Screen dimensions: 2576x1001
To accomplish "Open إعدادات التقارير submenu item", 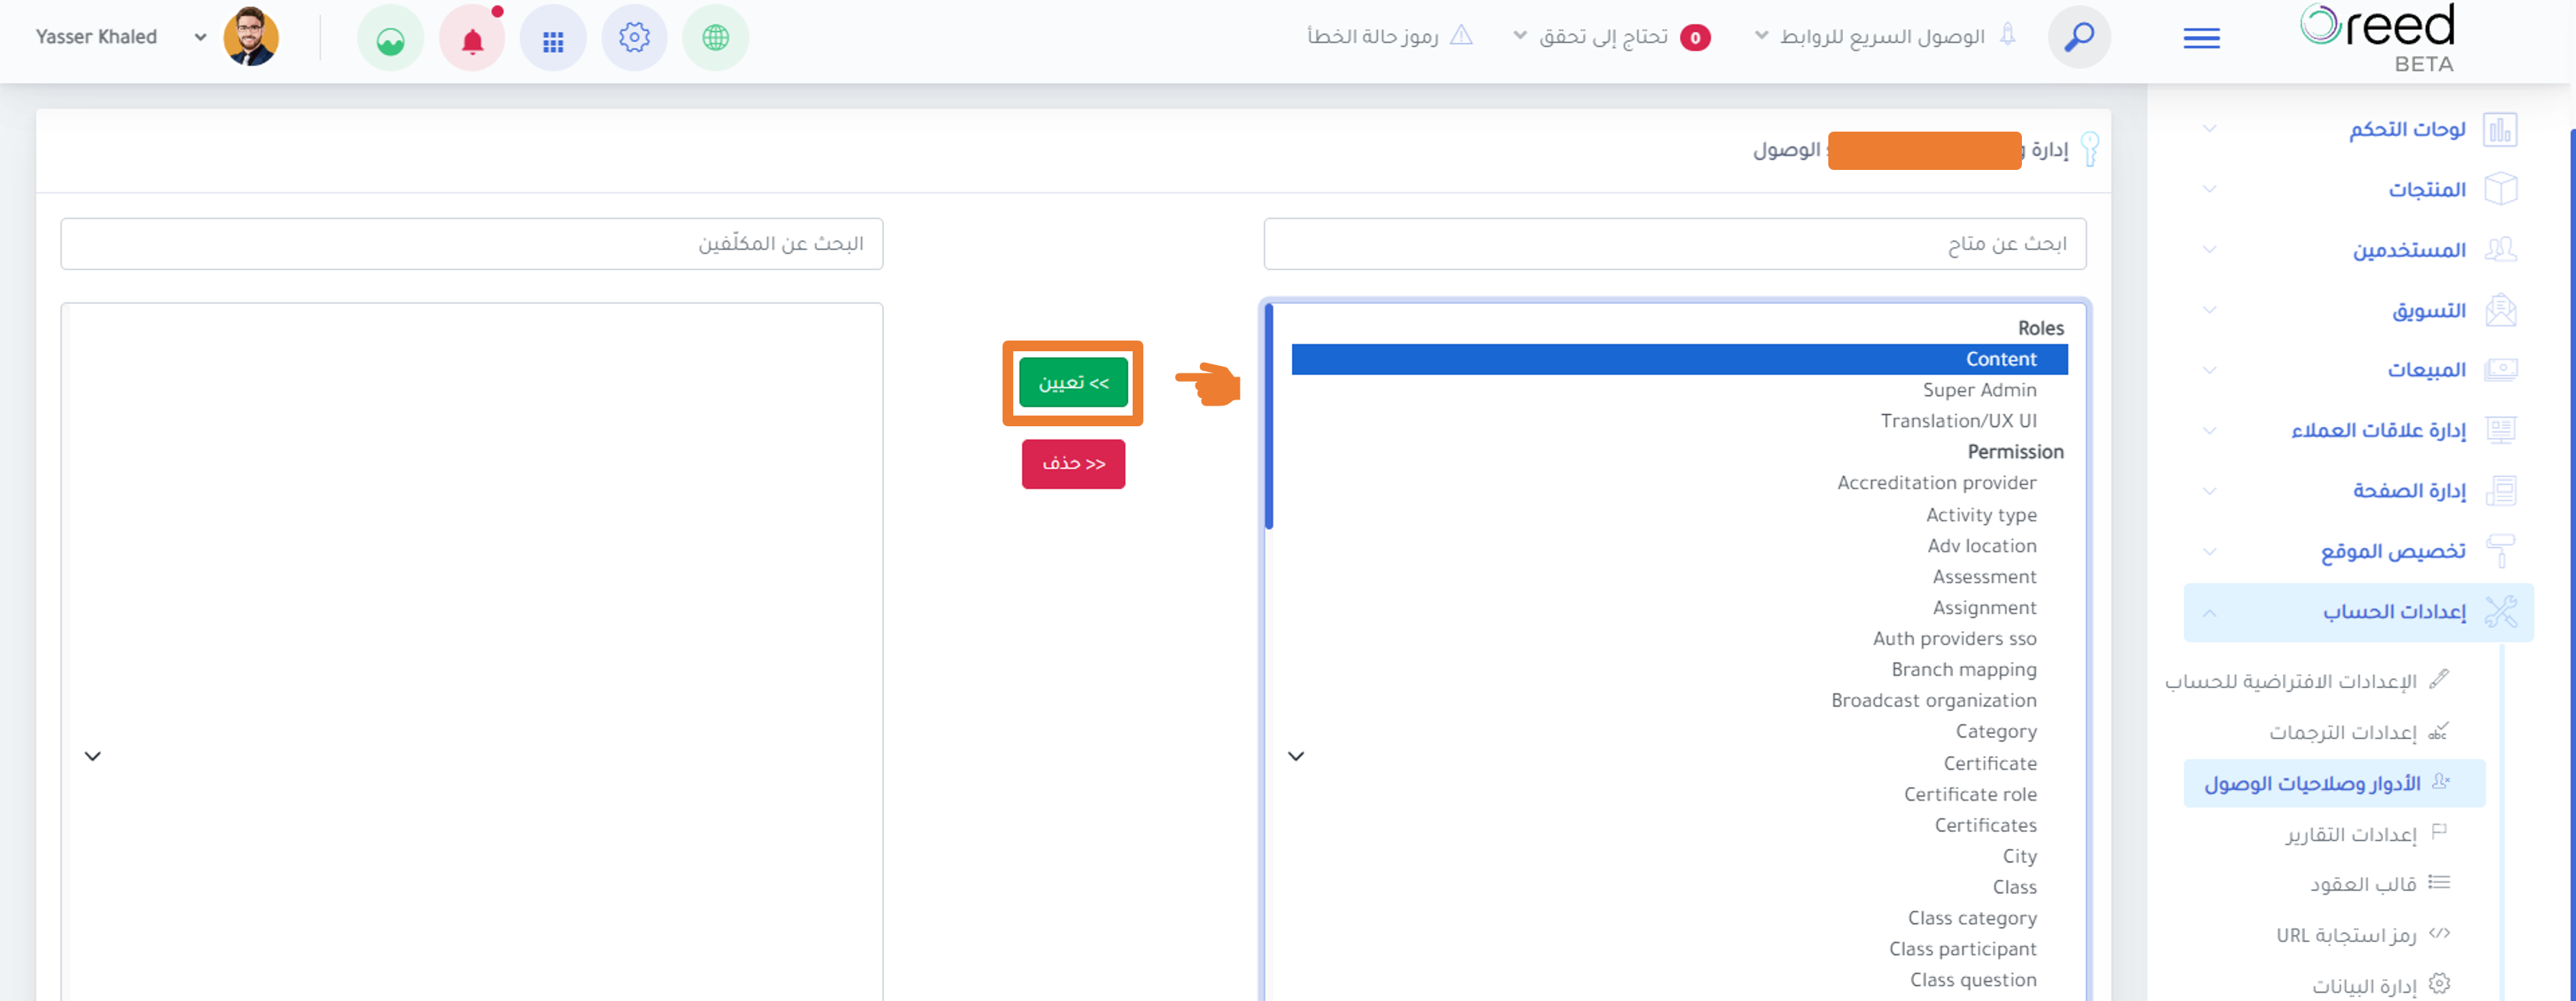I will tap(2351, 834).
